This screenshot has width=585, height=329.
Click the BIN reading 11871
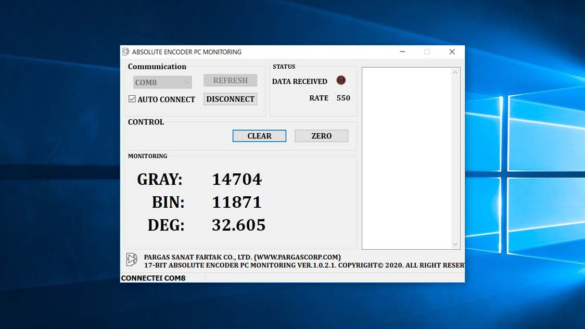coord(236,203)
